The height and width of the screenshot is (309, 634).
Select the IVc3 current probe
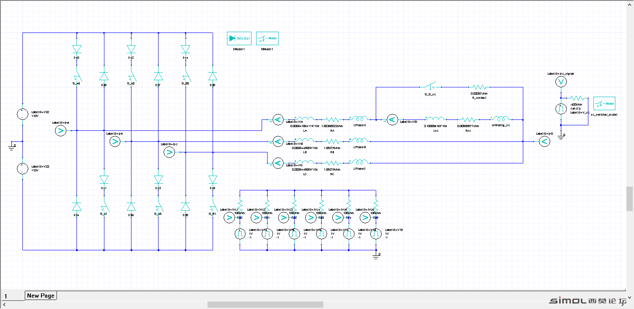(x=284, y=217)
